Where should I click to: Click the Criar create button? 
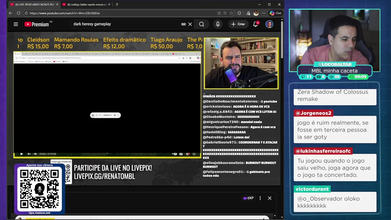[x=238, y=24]
